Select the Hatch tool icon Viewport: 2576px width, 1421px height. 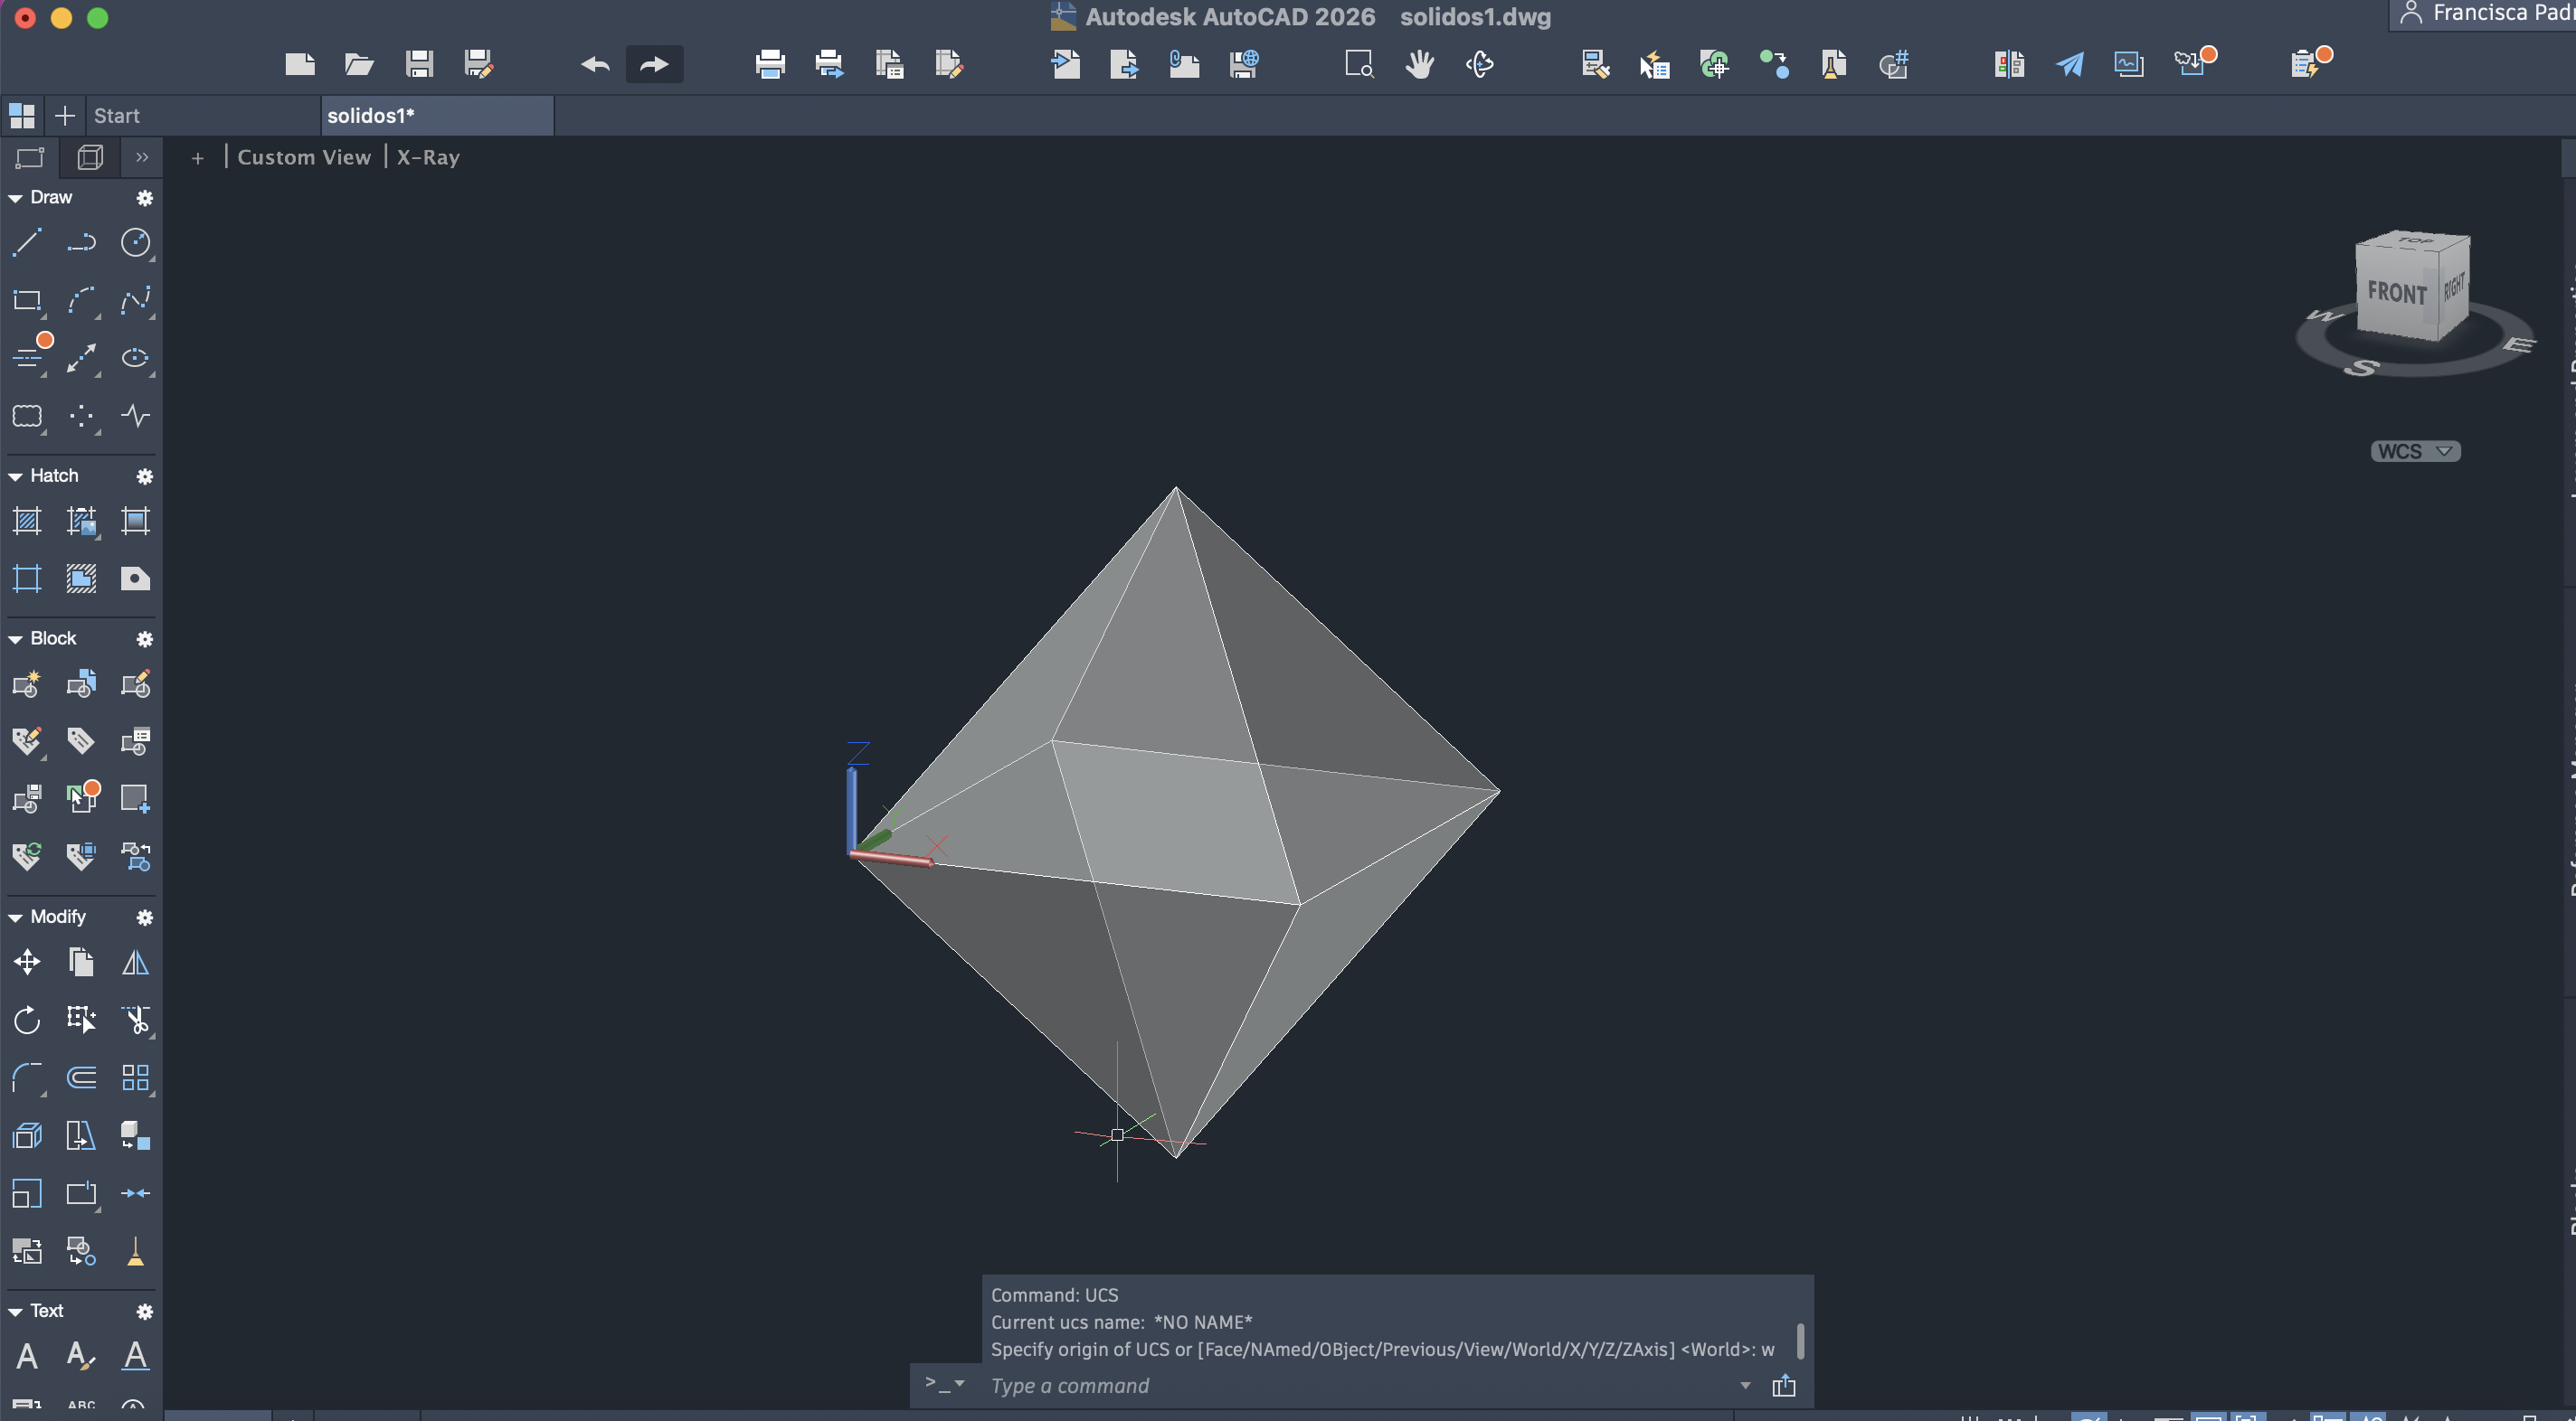pos(27,521)
